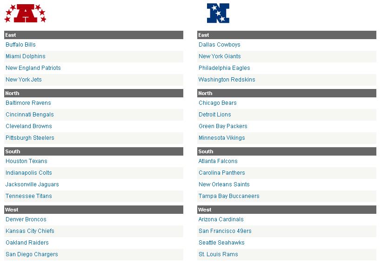Select the Dallas Cowboys link
Viewport: 381px width, 266px height.
click(x=220, y=45)
